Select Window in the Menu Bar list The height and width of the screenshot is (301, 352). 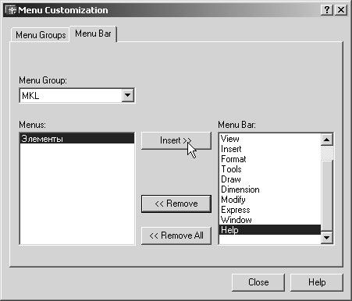(x=270, y=220)
